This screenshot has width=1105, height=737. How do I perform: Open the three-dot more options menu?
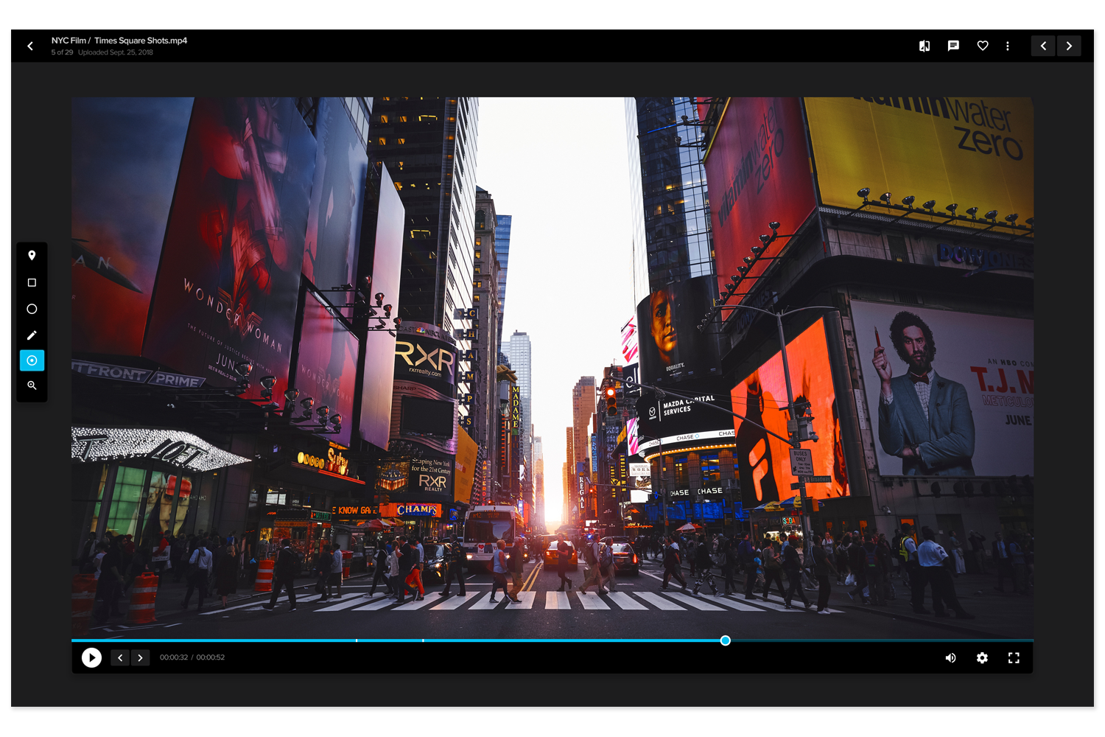point(1008,46)
